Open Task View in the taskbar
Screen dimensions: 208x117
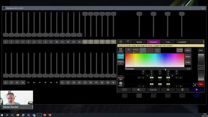(x=12, y=115)
